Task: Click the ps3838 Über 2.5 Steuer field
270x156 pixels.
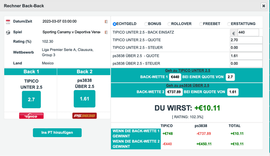Action: [246, 63]
